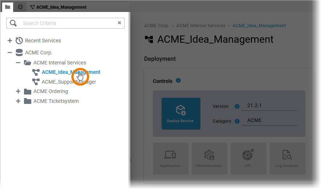The image size is (321, 189).
Task: Click the search magnifier icon
Action: (13, 23)
